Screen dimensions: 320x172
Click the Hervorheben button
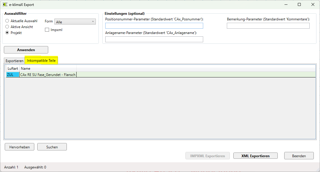click(x=20, y=147)
